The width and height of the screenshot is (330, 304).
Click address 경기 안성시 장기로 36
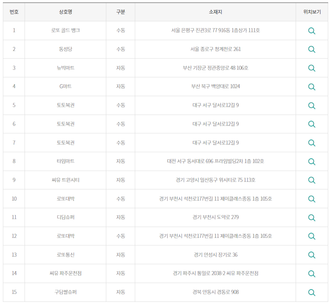(215, 255)
